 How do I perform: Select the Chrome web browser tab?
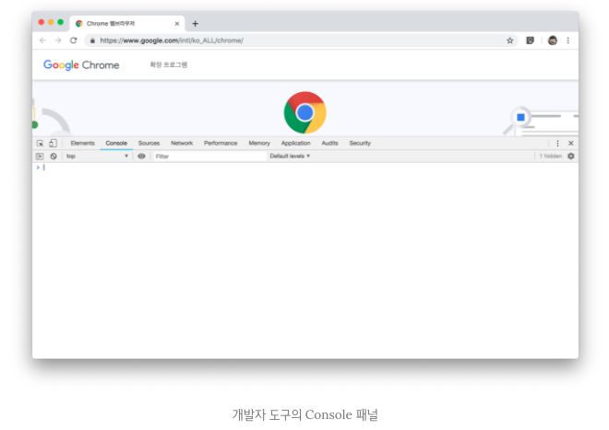coord(127,24)
